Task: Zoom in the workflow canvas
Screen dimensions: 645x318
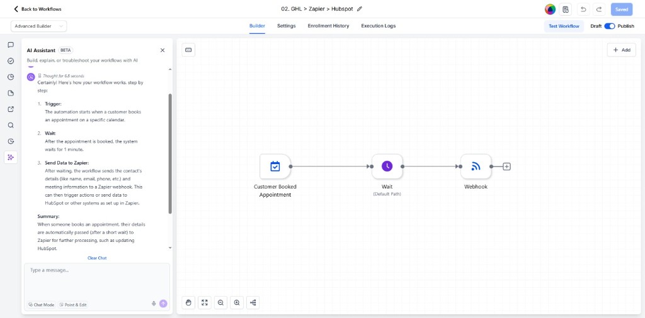Action: tap(237, 303)
